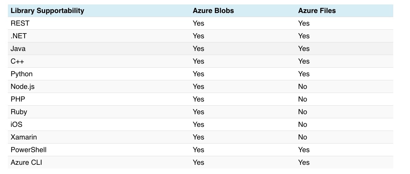Click Azure Files 'Yes' for PowerShell

click(304, 150)
